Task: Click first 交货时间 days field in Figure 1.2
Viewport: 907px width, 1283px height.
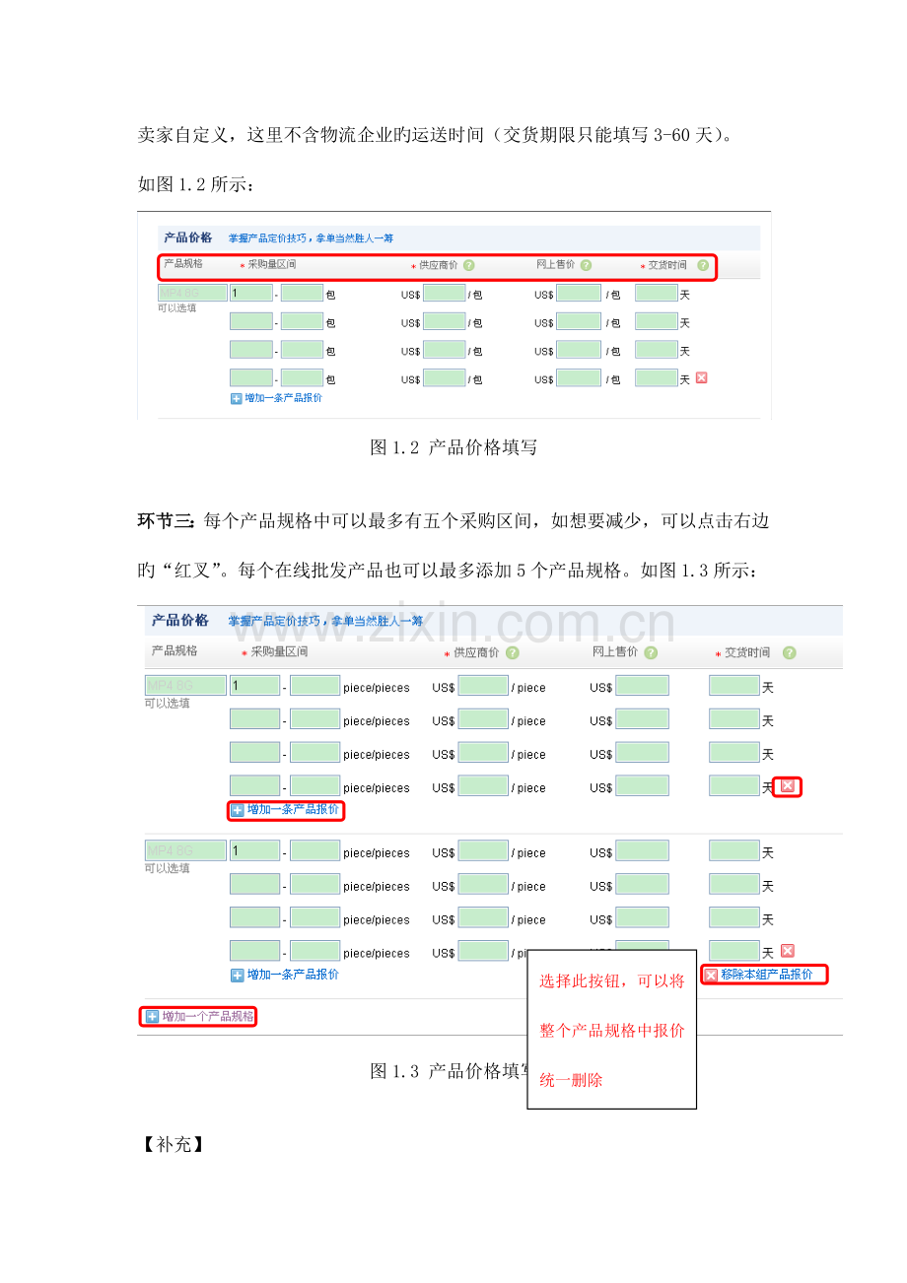Action: 657,293
